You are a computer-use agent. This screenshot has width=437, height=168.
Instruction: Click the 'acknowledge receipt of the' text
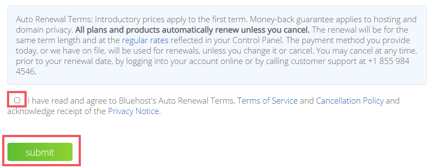(56, 111)
